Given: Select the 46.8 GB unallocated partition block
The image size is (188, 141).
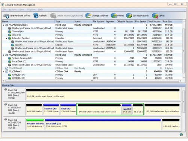Looking at the screenshot, I should (x=34, y=109).
